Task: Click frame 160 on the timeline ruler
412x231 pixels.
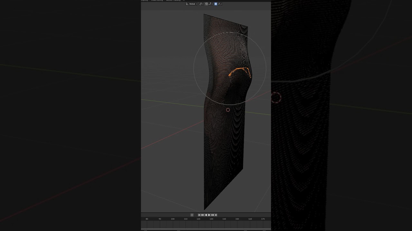Action: click(x=250, y=219)
